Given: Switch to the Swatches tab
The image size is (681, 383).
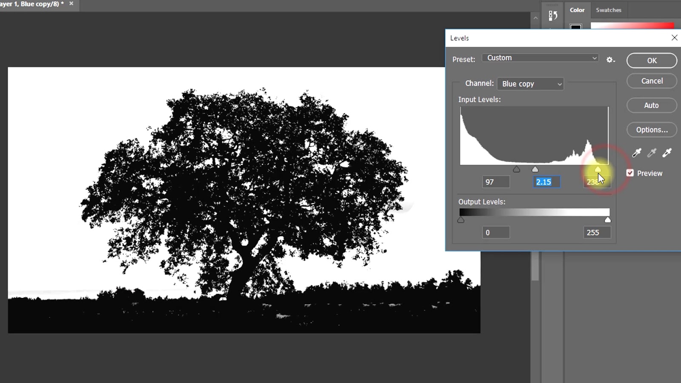Looking at the screenshot, I should [609, 10].
